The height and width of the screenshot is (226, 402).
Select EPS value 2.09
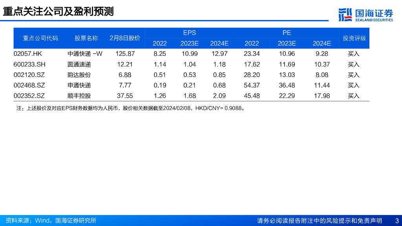pyautogui.click(x=219, y=96)
